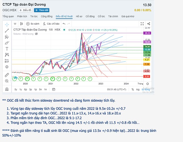
Task: Open the chart patterns tool
Action: coord(7,55)
